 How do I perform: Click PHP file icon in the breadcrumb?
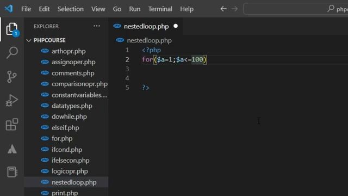point(120,40)
